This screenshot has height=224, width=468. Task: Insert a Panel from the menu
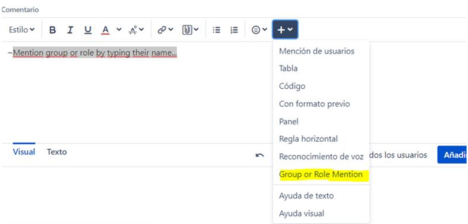pyautogui.click(x=321, y=121)
